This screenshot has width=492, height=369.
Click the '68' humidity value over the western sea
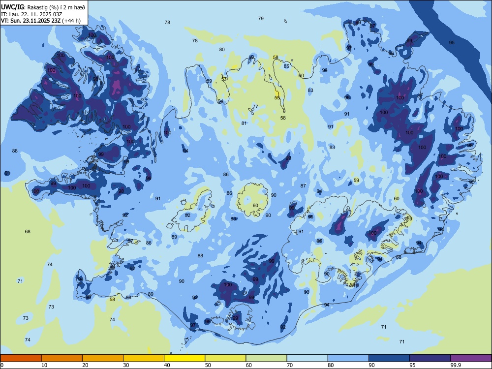28,232
